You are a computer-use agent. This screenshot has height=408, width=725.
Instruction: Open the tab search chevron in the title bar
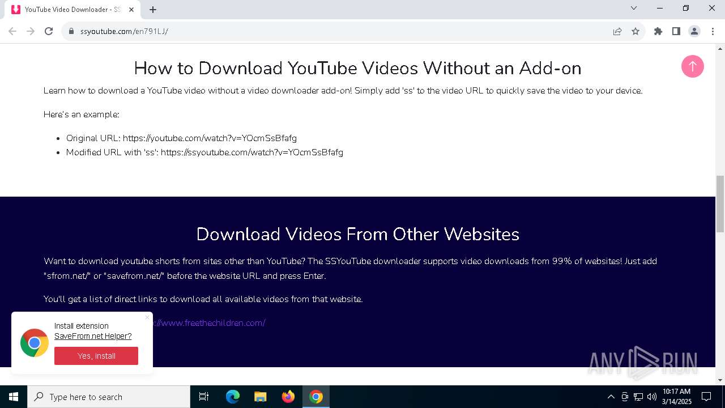tap(634, 8)
